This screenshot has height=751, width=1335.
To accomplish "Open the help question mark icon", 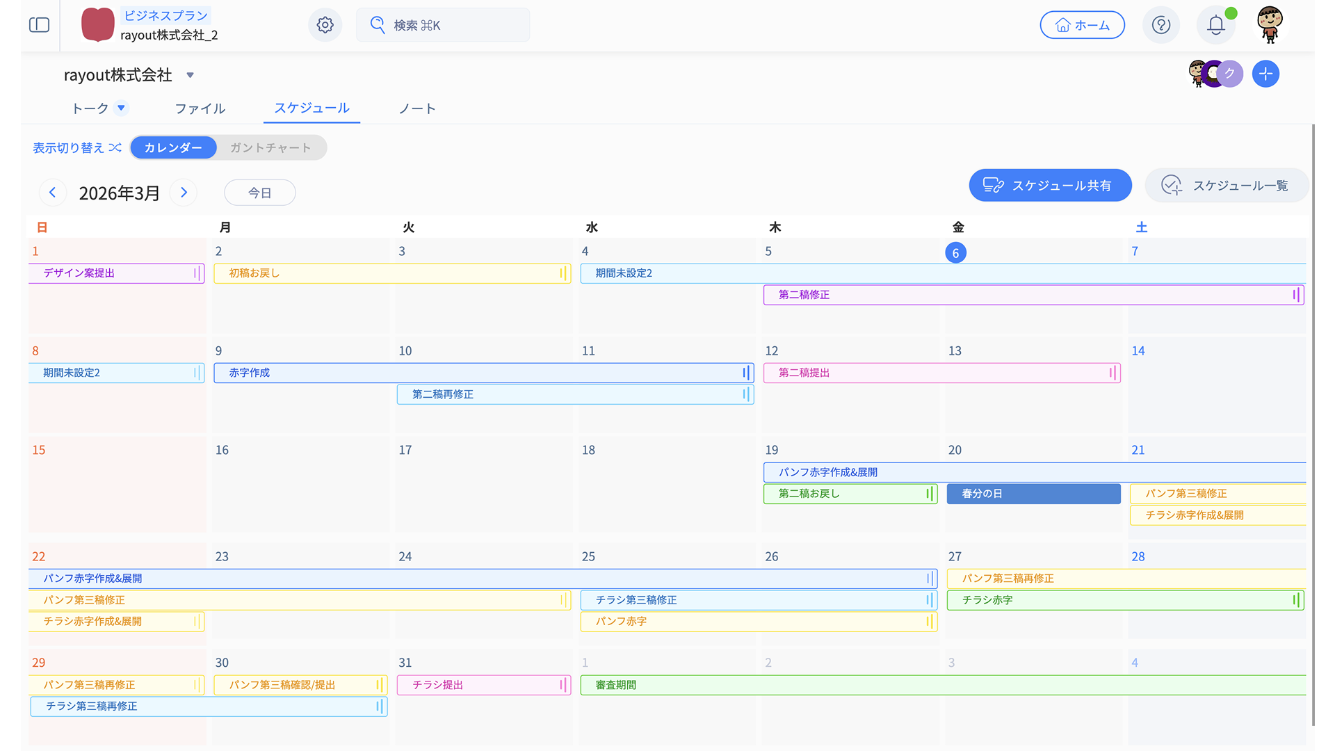I will 1160,25.
